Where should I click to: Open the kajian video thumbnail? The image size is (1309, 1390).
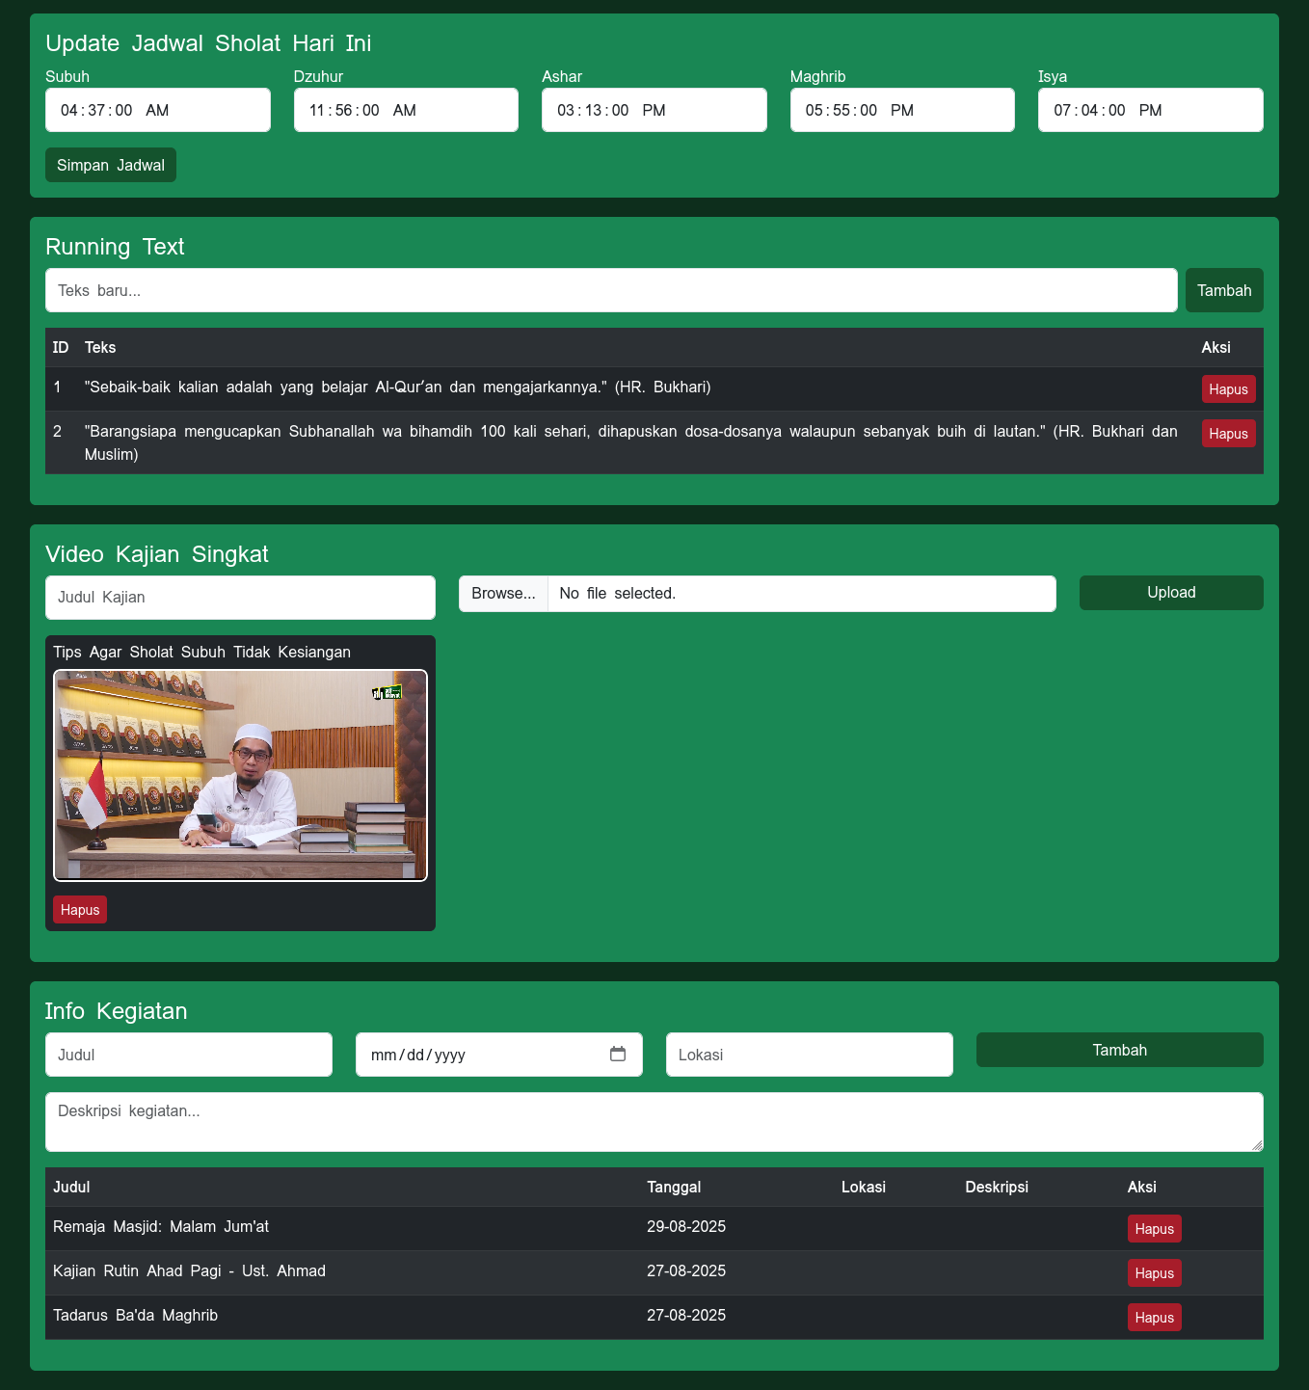coord(240,775)
